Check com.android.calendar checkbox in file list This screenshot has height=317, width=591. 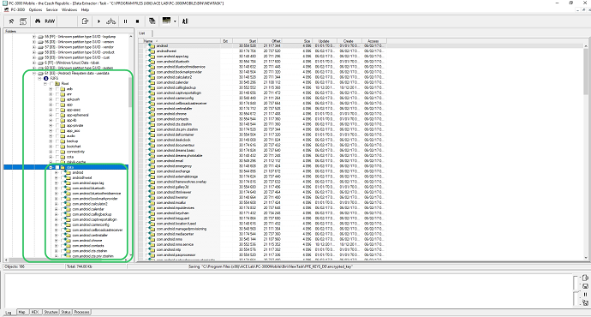[x=146, y=82]
